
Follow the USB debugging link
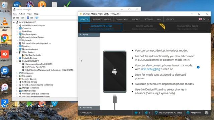click(x=150, y=69)
